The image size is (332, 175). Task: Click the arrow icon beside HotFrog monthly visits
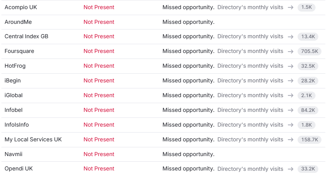(x=290, y=66)
